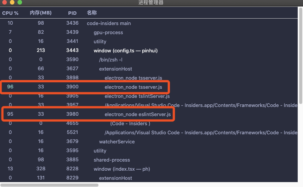Screen dimensions: 303x187
Task: Select the electron_node eslintServer.js row
Action: click(149, 114)
